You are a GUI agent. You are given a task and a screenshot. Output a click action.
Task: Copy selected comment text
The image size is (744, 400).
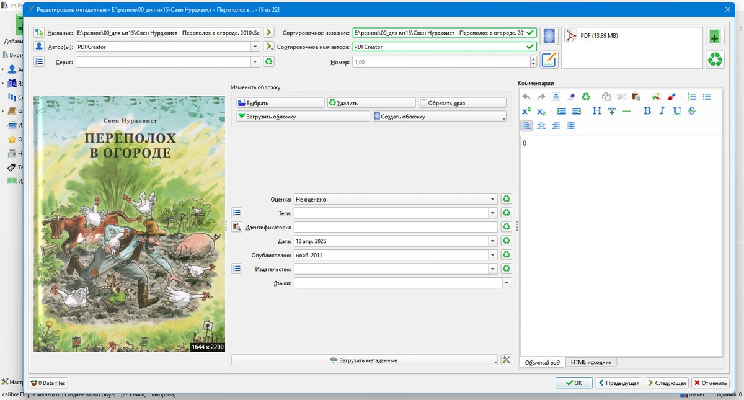coord(606,97)
